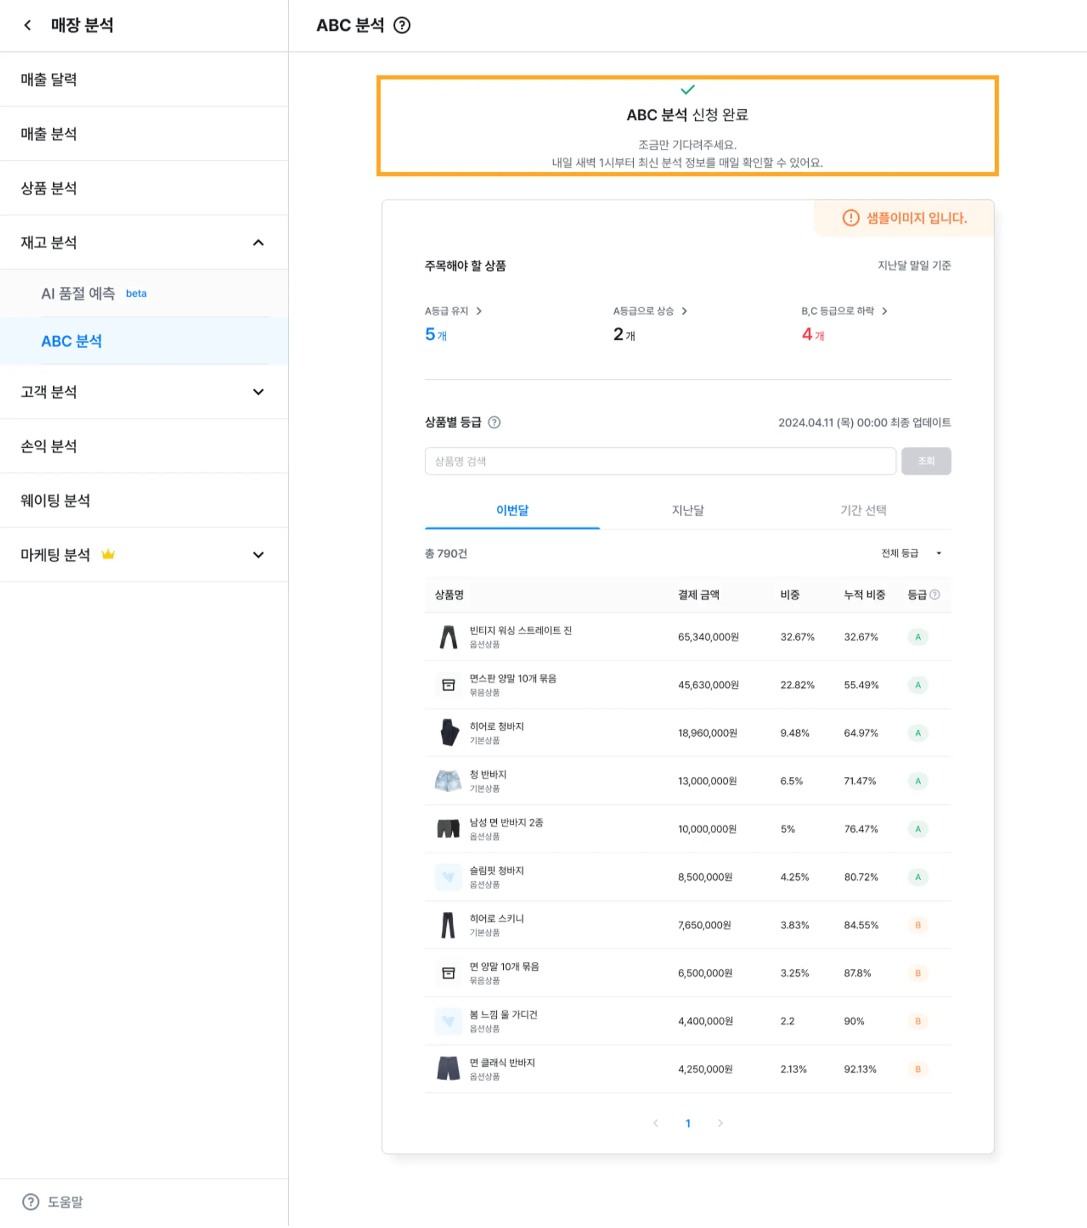
Task: Open the B,C 등급으로 하락 link
Action: [x=844, y=311]
